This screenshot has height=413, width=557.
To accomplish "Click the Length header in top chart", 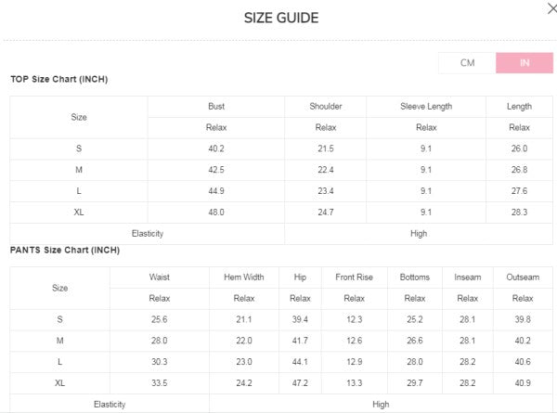I will (519, 107).
